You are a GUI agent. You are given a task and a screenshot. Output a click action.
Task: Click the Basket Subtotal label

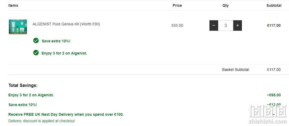(x=236, y=70)
